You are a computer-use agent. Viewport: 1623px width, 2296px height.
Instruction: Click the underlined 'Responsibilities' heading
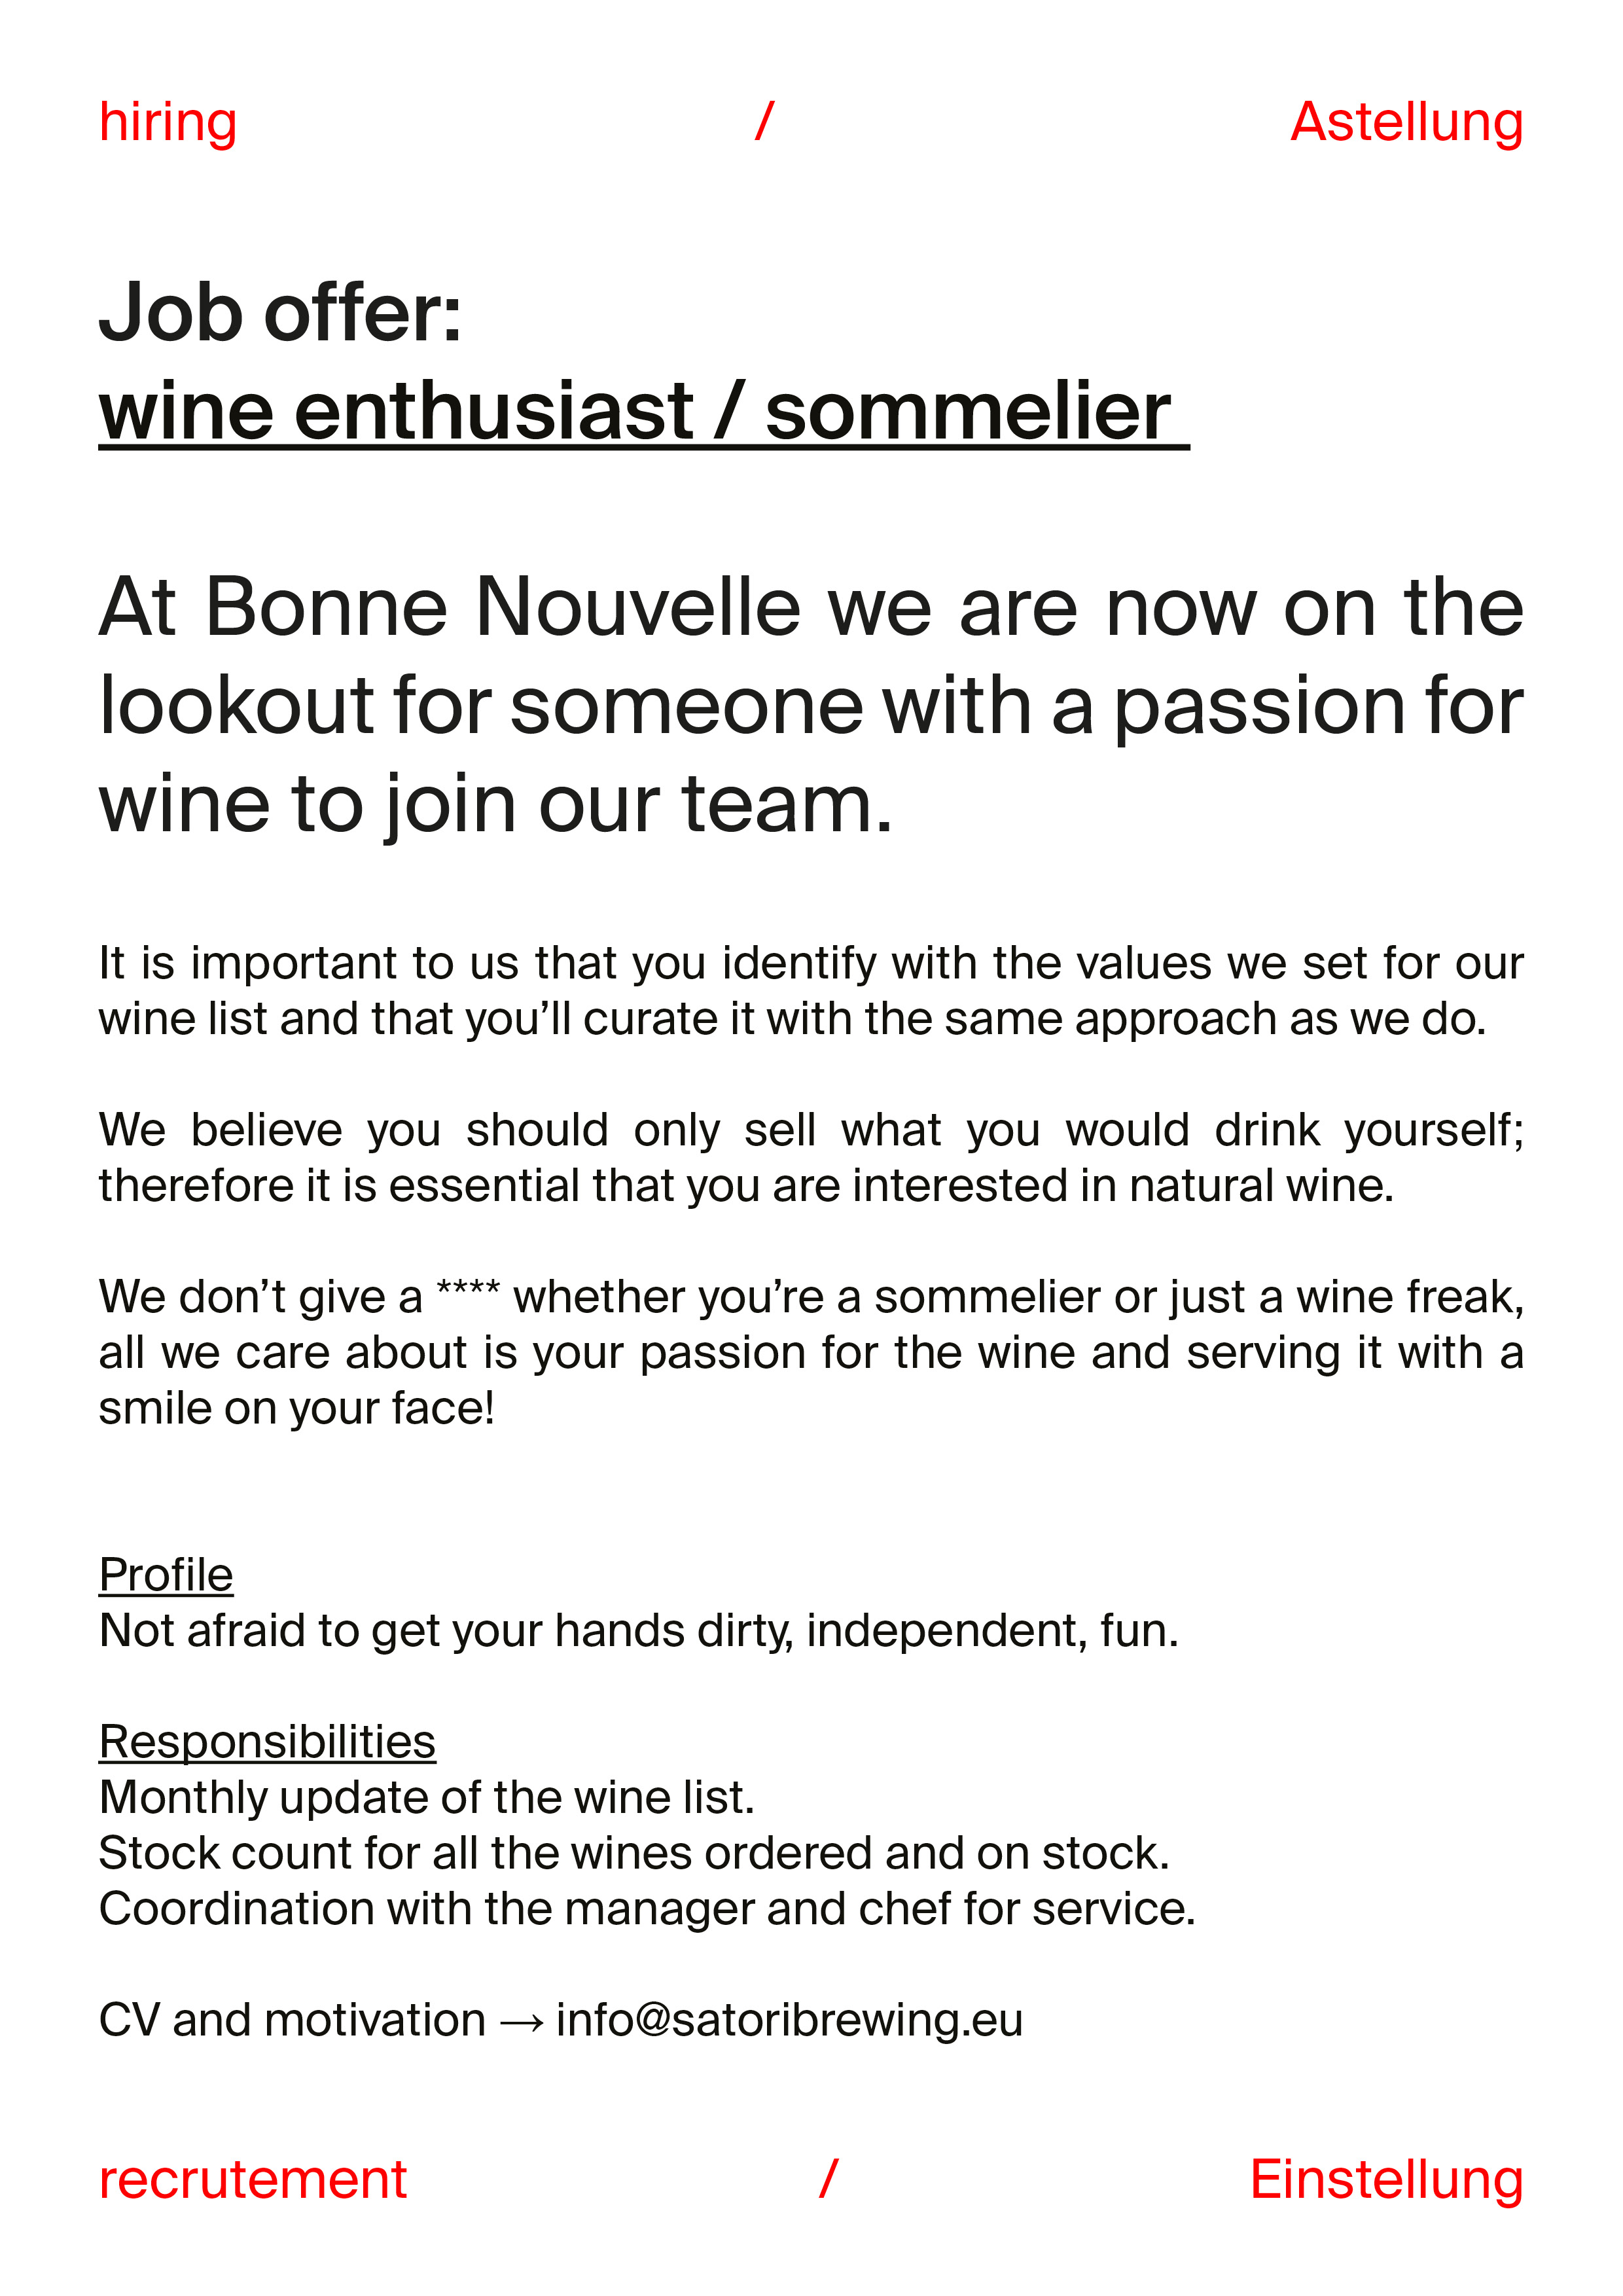[x=267, y=1742]
